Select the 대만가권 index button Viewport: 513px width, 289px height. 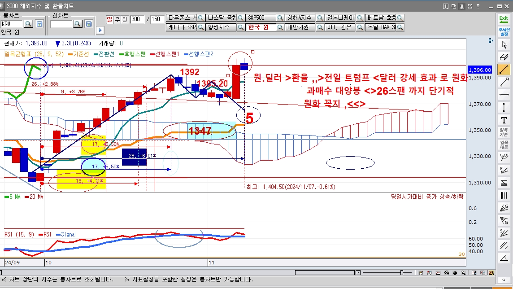pyautogui.click(x=300, y=27)
